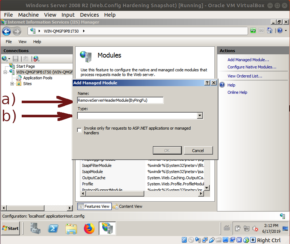Viewport: 290px width, 244px height.
Task: Click the Start button
Action: click(x=10, y=228)
